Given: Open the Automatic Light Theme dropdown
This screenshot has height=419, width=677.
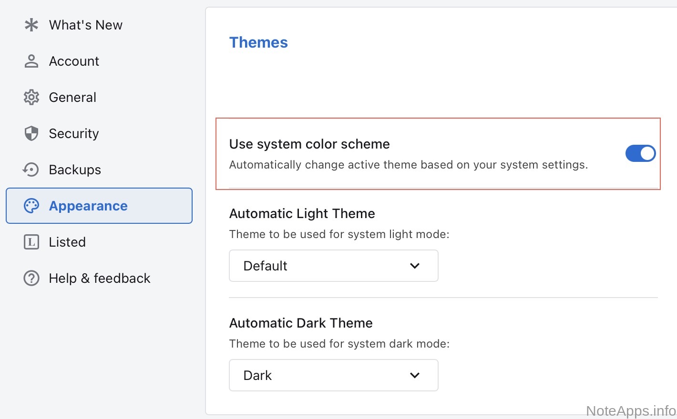Looking at the screenshot, I should point(333,266).
